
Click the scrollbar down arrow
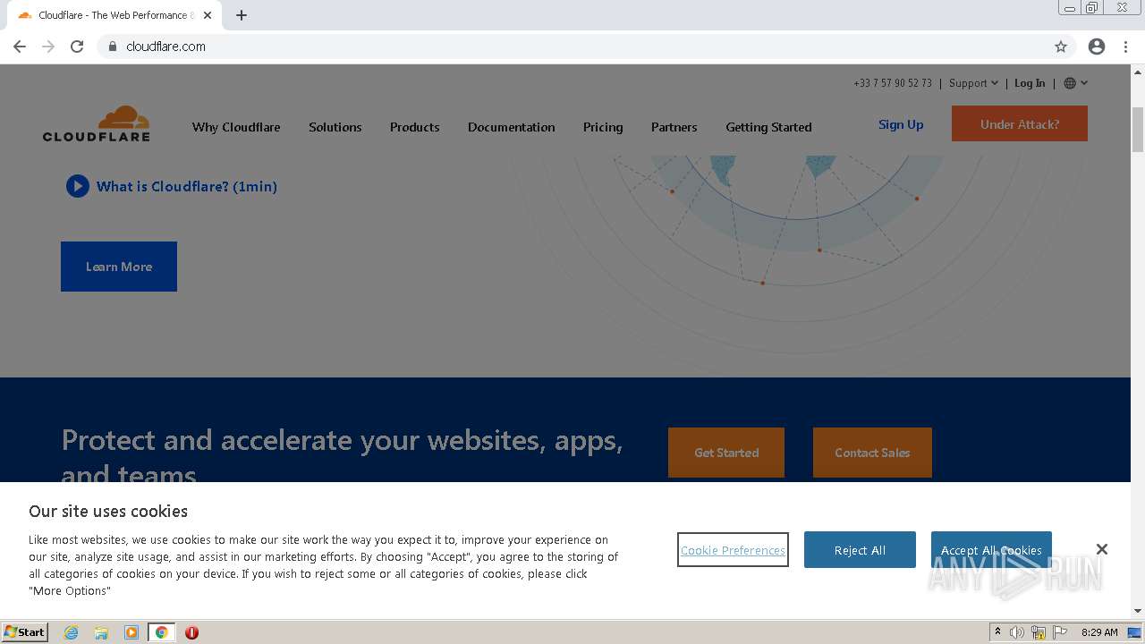point(1138,611)
